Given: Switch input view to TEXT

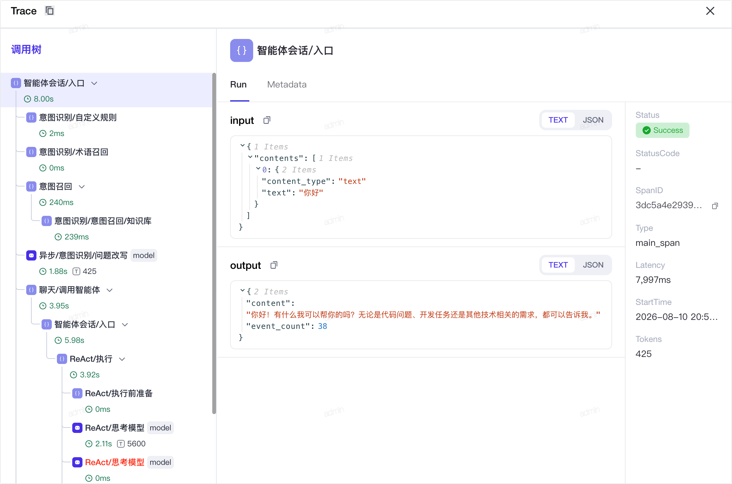Looking at the screenshot, I should click(558, 120).
